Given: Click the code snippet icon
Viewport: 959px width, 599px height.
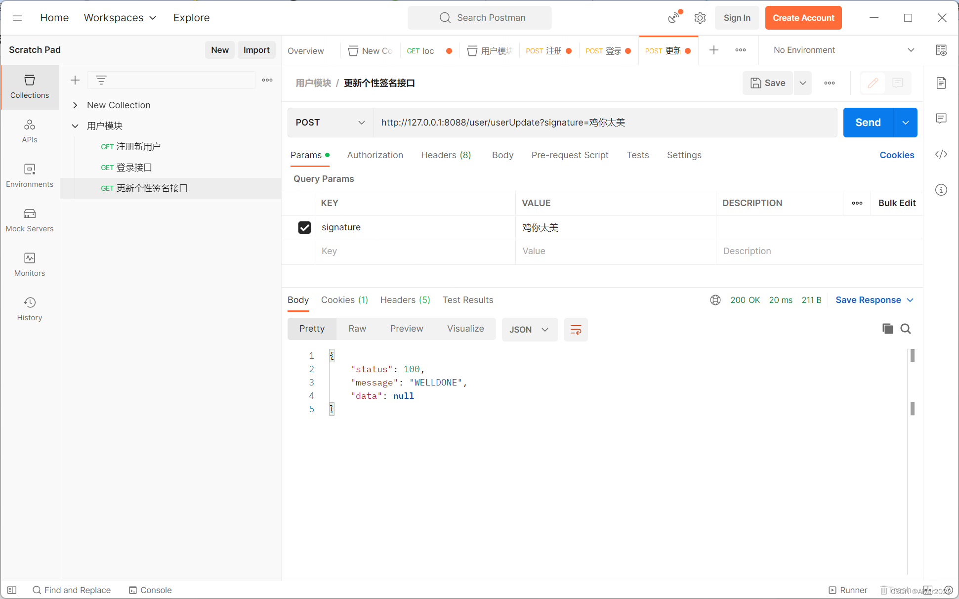Looking at the screenshot, I should [941, 154].
